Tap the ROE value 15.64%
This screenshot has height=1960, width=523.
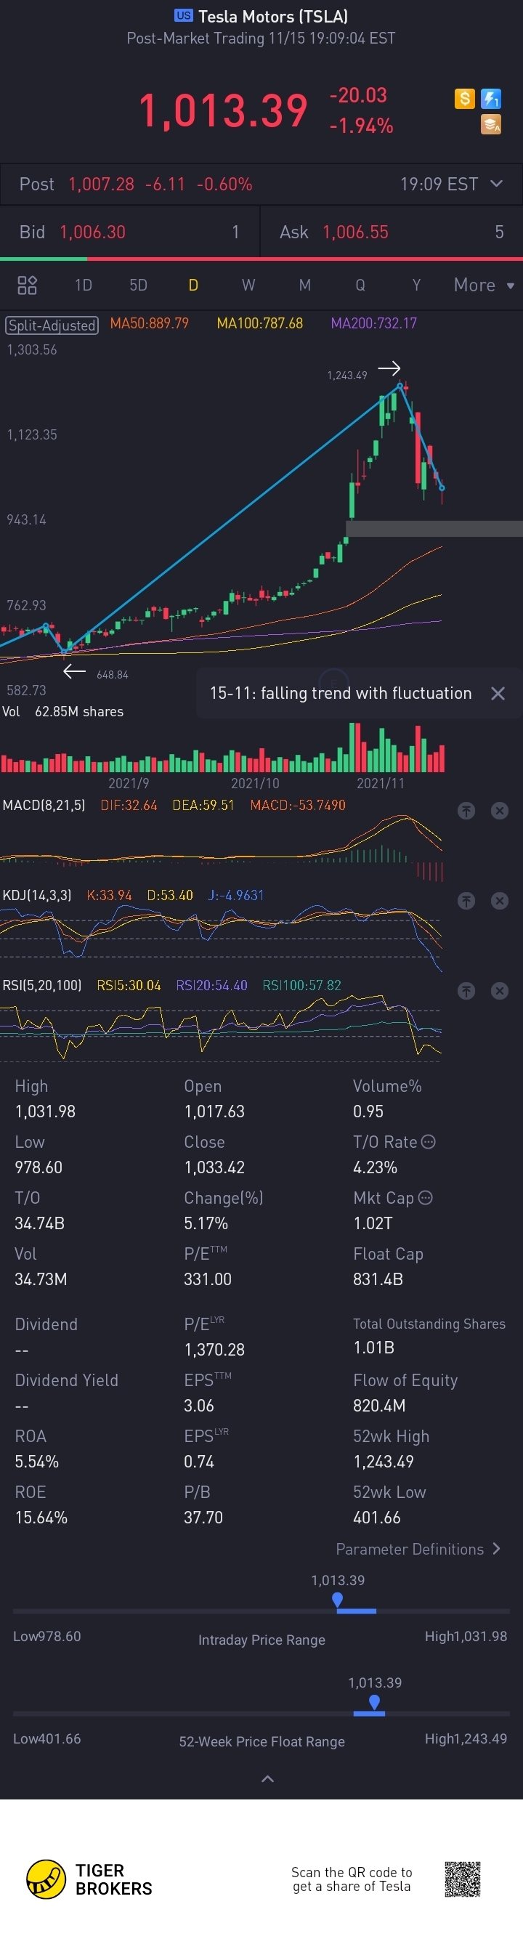41,1517
